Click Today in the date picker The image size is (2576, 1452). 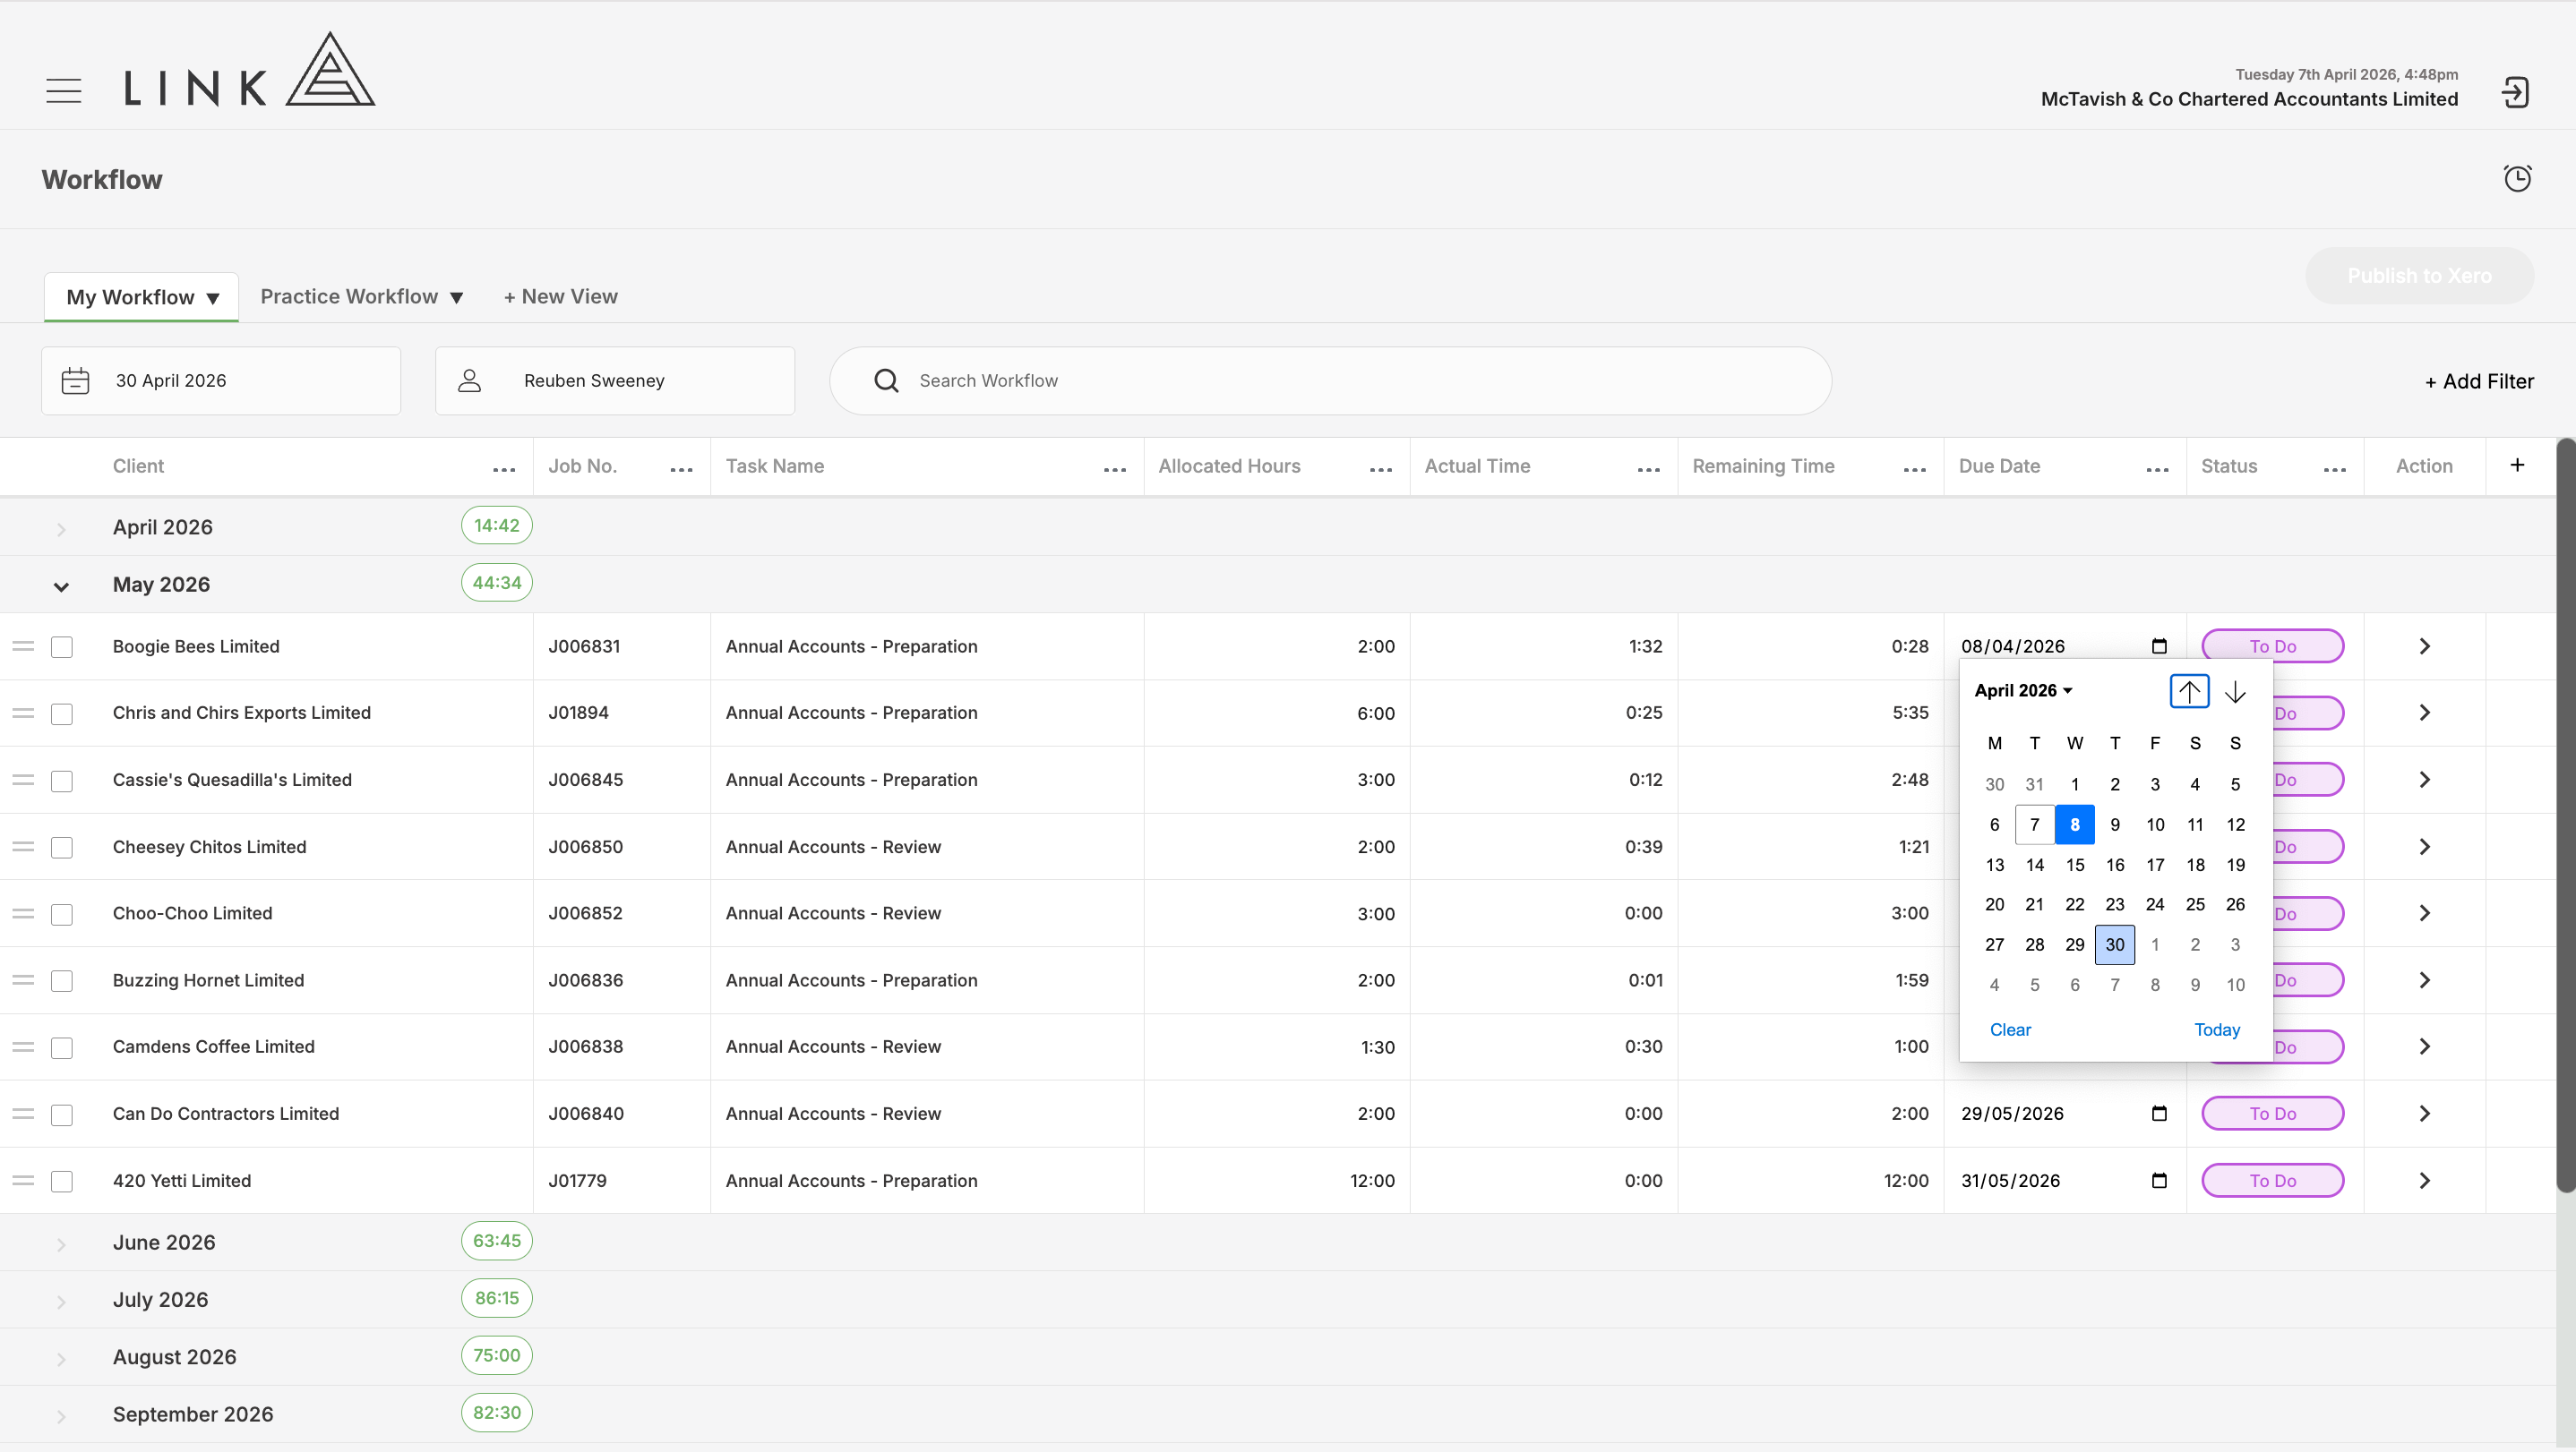coord(2217,1029)
